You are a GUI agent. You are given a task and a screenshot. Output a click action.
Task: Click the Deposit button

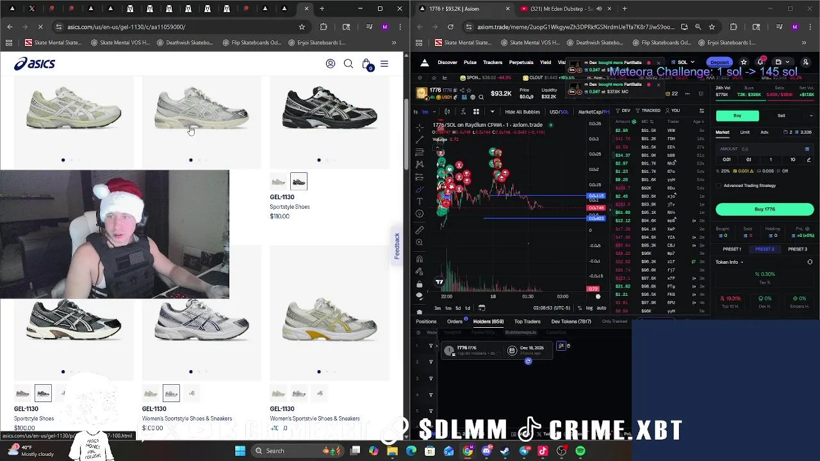pyautogui.click(x=719, y=62)
